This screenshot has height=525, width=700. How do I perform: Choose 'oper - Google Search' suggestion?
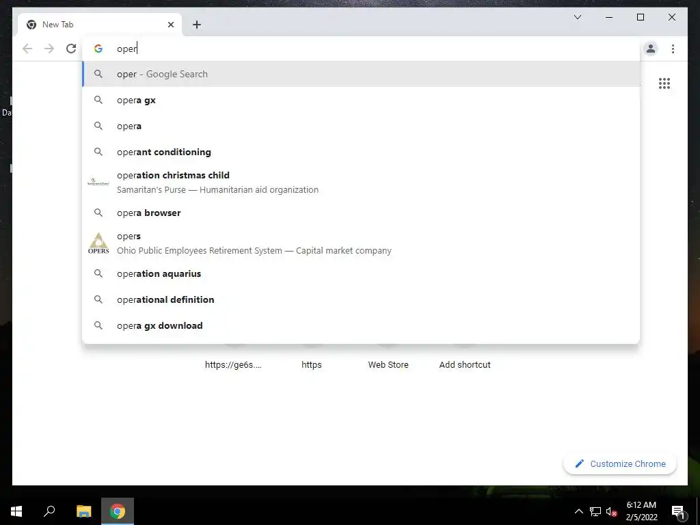pos(361,74)
